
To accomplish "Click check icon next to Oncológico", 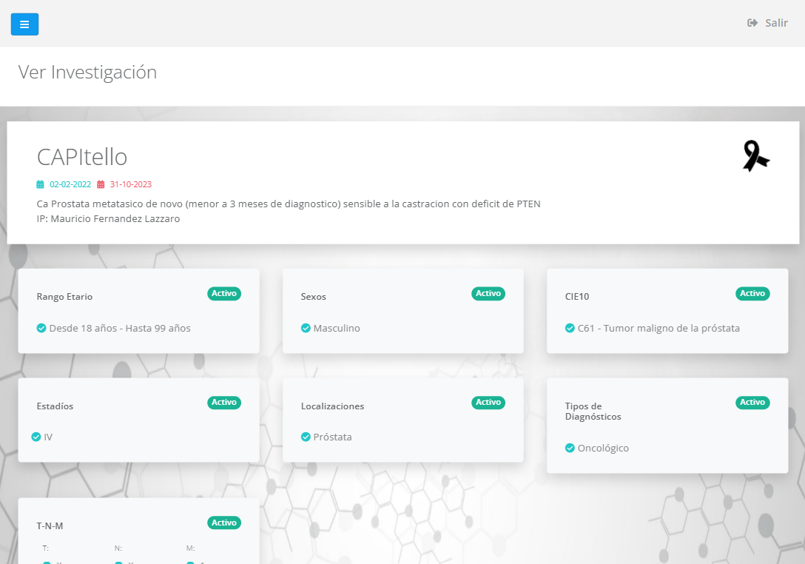I will [570, 448].
